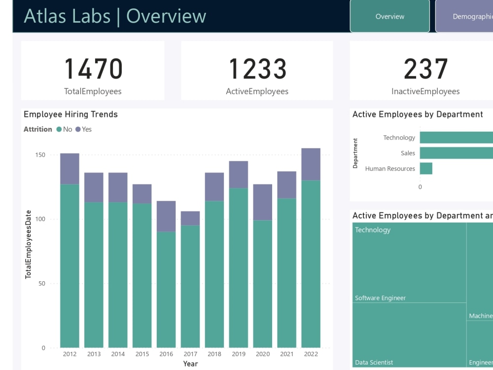This screenshot has width=493, height=370.
Task: Select the Data Scientist treemap block
Action: click(x=409, y=335)
